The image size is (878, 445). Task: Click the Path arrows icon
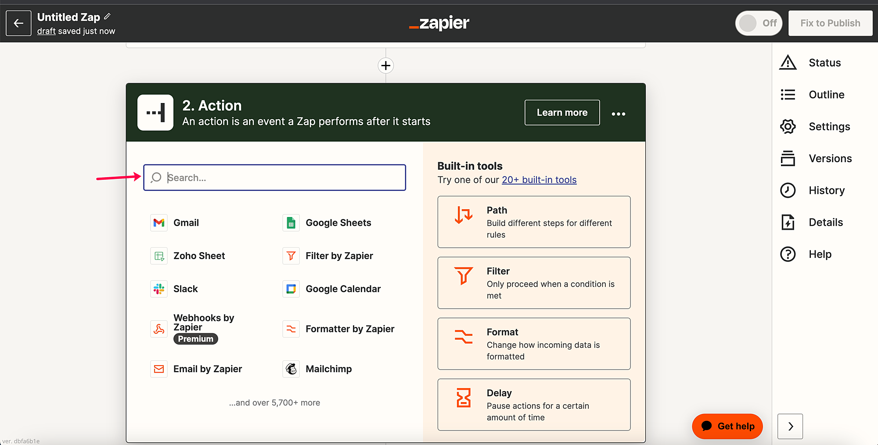click(464, 215)
